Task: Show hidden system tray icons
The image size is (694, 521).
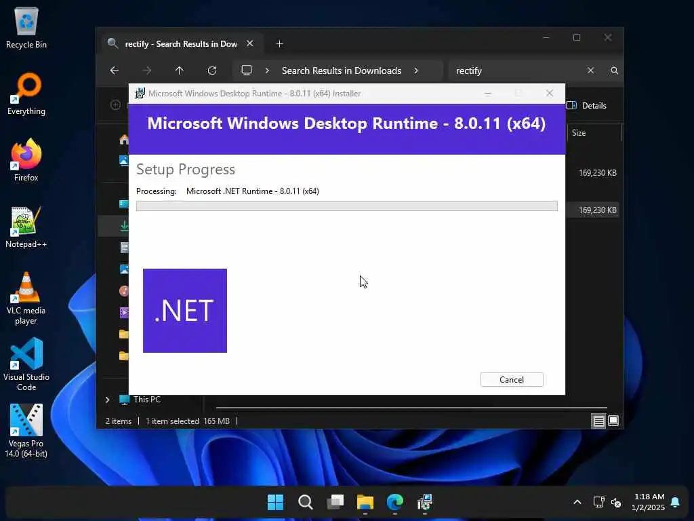Action: click(x=577, y=503)
